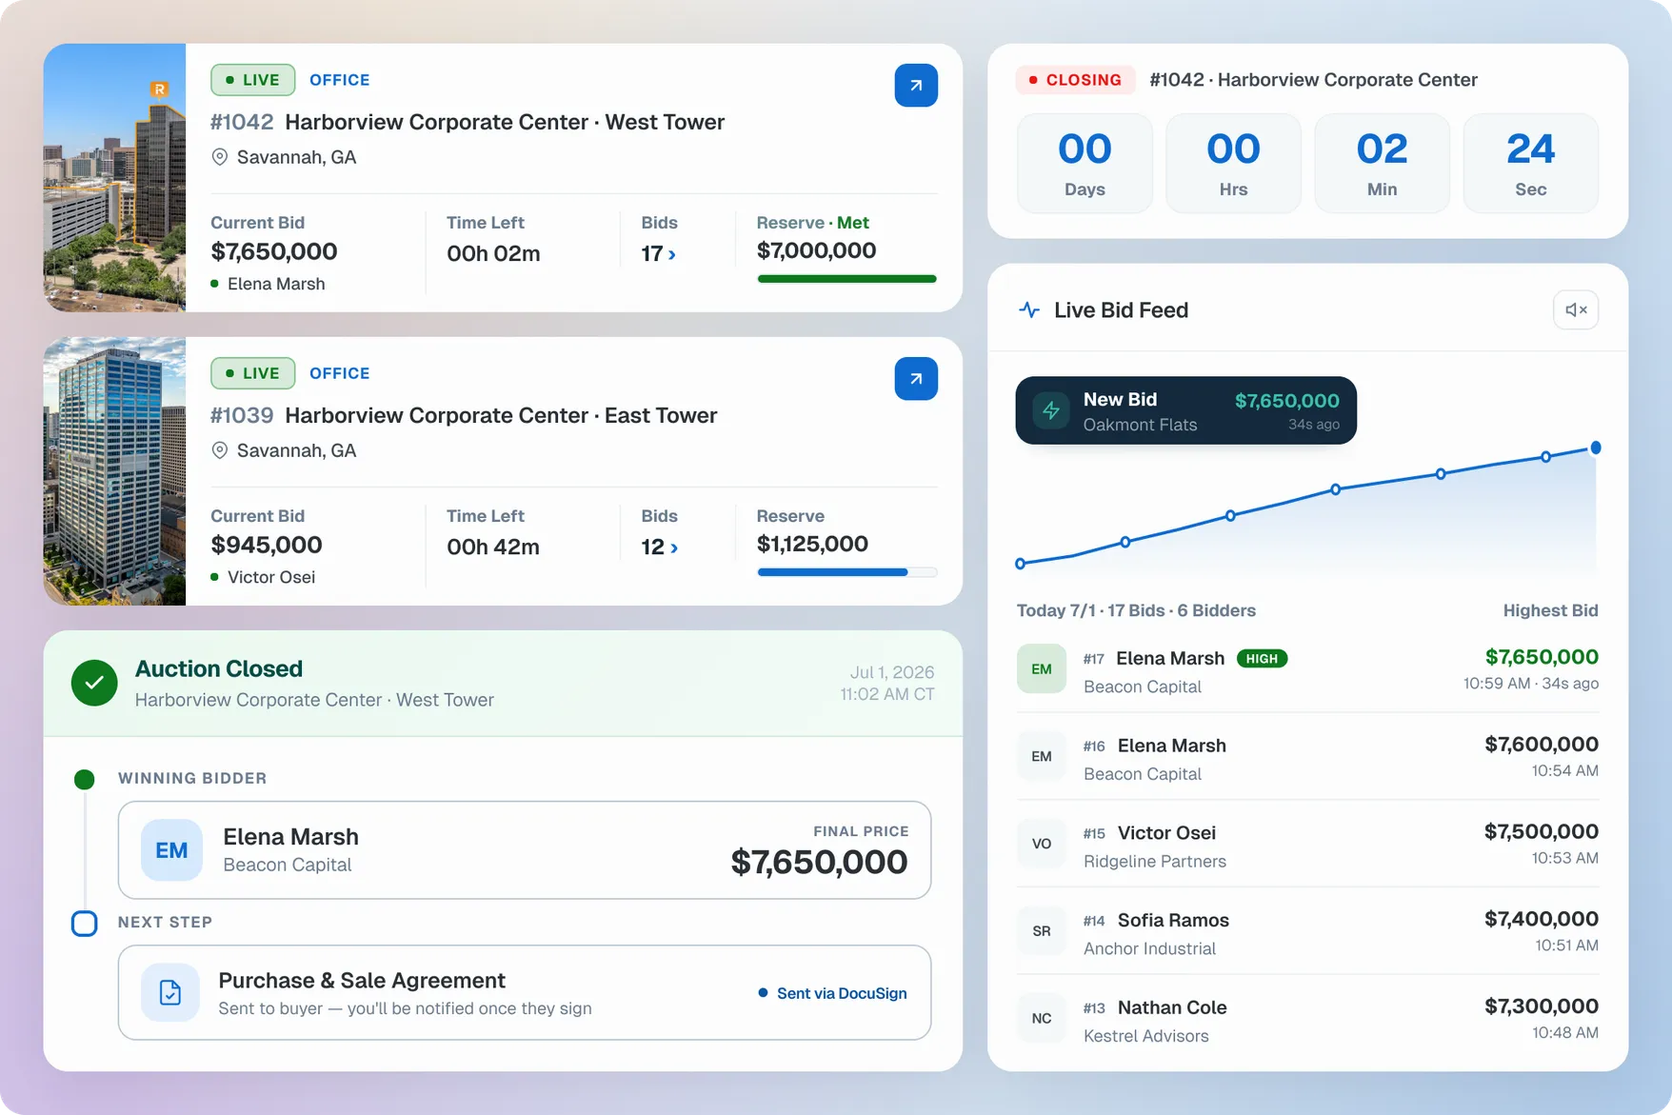
Task: Expand the 12 bids chevron for East Tower
Action: (x=674, y=548)
